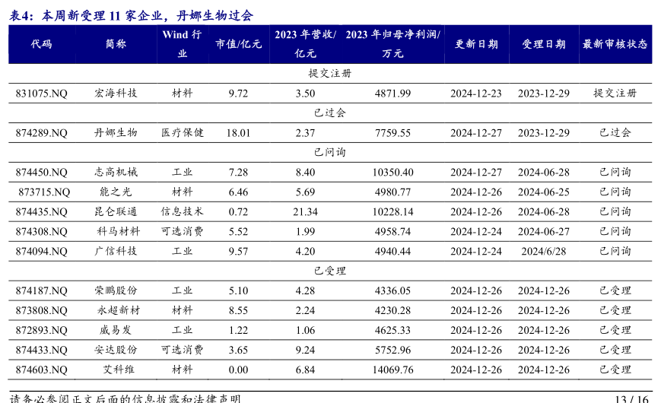This screenshot has height=403, width=661.
Task: Click net profit 14069.76 for 艾科维
Action: (x=392, y=370)
